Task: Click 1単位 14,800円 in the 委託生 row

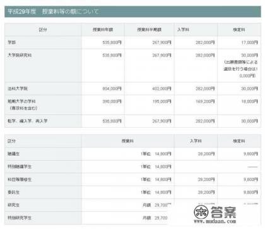Action: click(x=156, y=192)
